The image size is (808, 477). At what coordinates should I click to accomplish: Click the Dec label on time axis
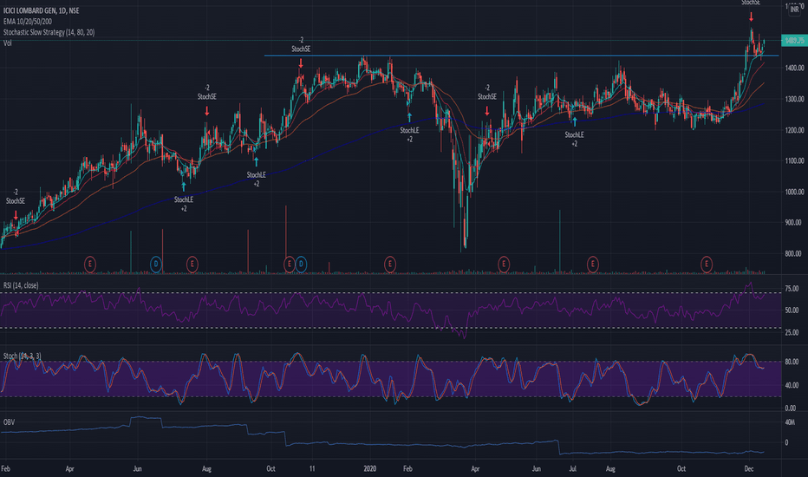click(x=749, y=468)
